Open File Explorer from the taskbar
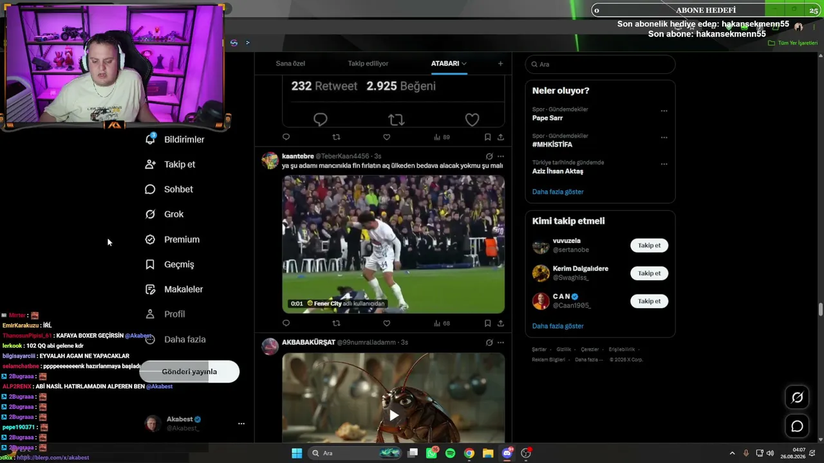 pyautogui.click(x=488, y=453)
